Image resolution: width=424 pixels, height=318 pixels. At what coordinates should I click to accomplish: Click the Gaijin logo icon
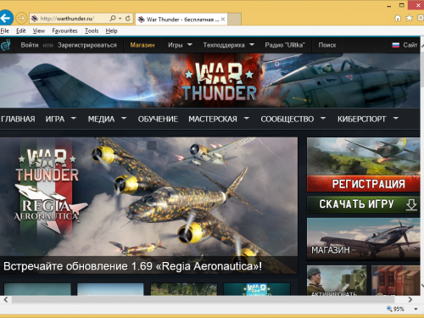[x=6, y=45]
